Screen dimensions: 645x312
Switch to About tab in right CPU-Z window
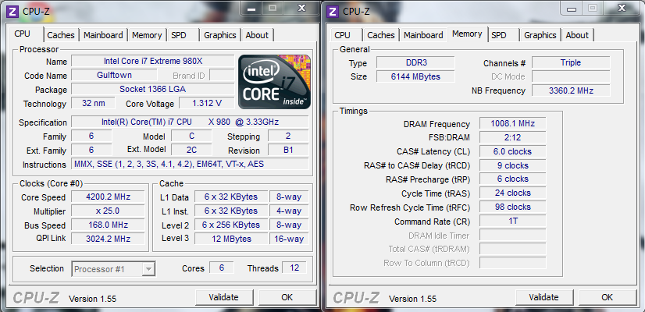[x=577, y=35]
